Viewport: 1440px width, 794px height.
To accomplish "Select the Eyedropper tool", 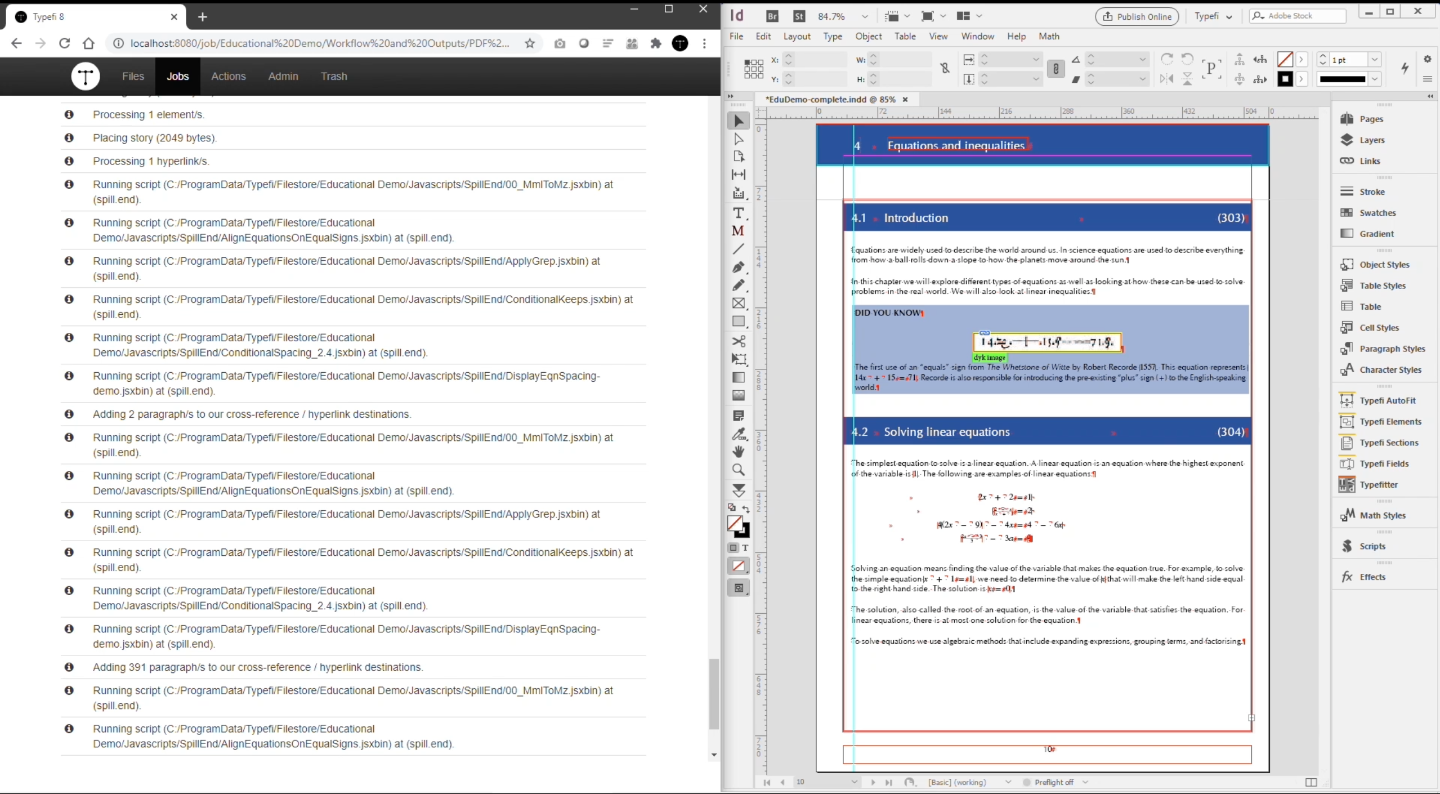I will pos(739,434).
